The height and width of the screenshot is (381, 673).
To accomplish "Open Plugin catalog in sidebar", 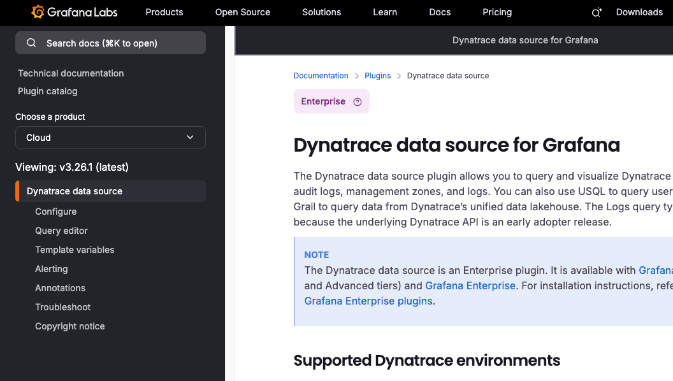I will 48,91.
